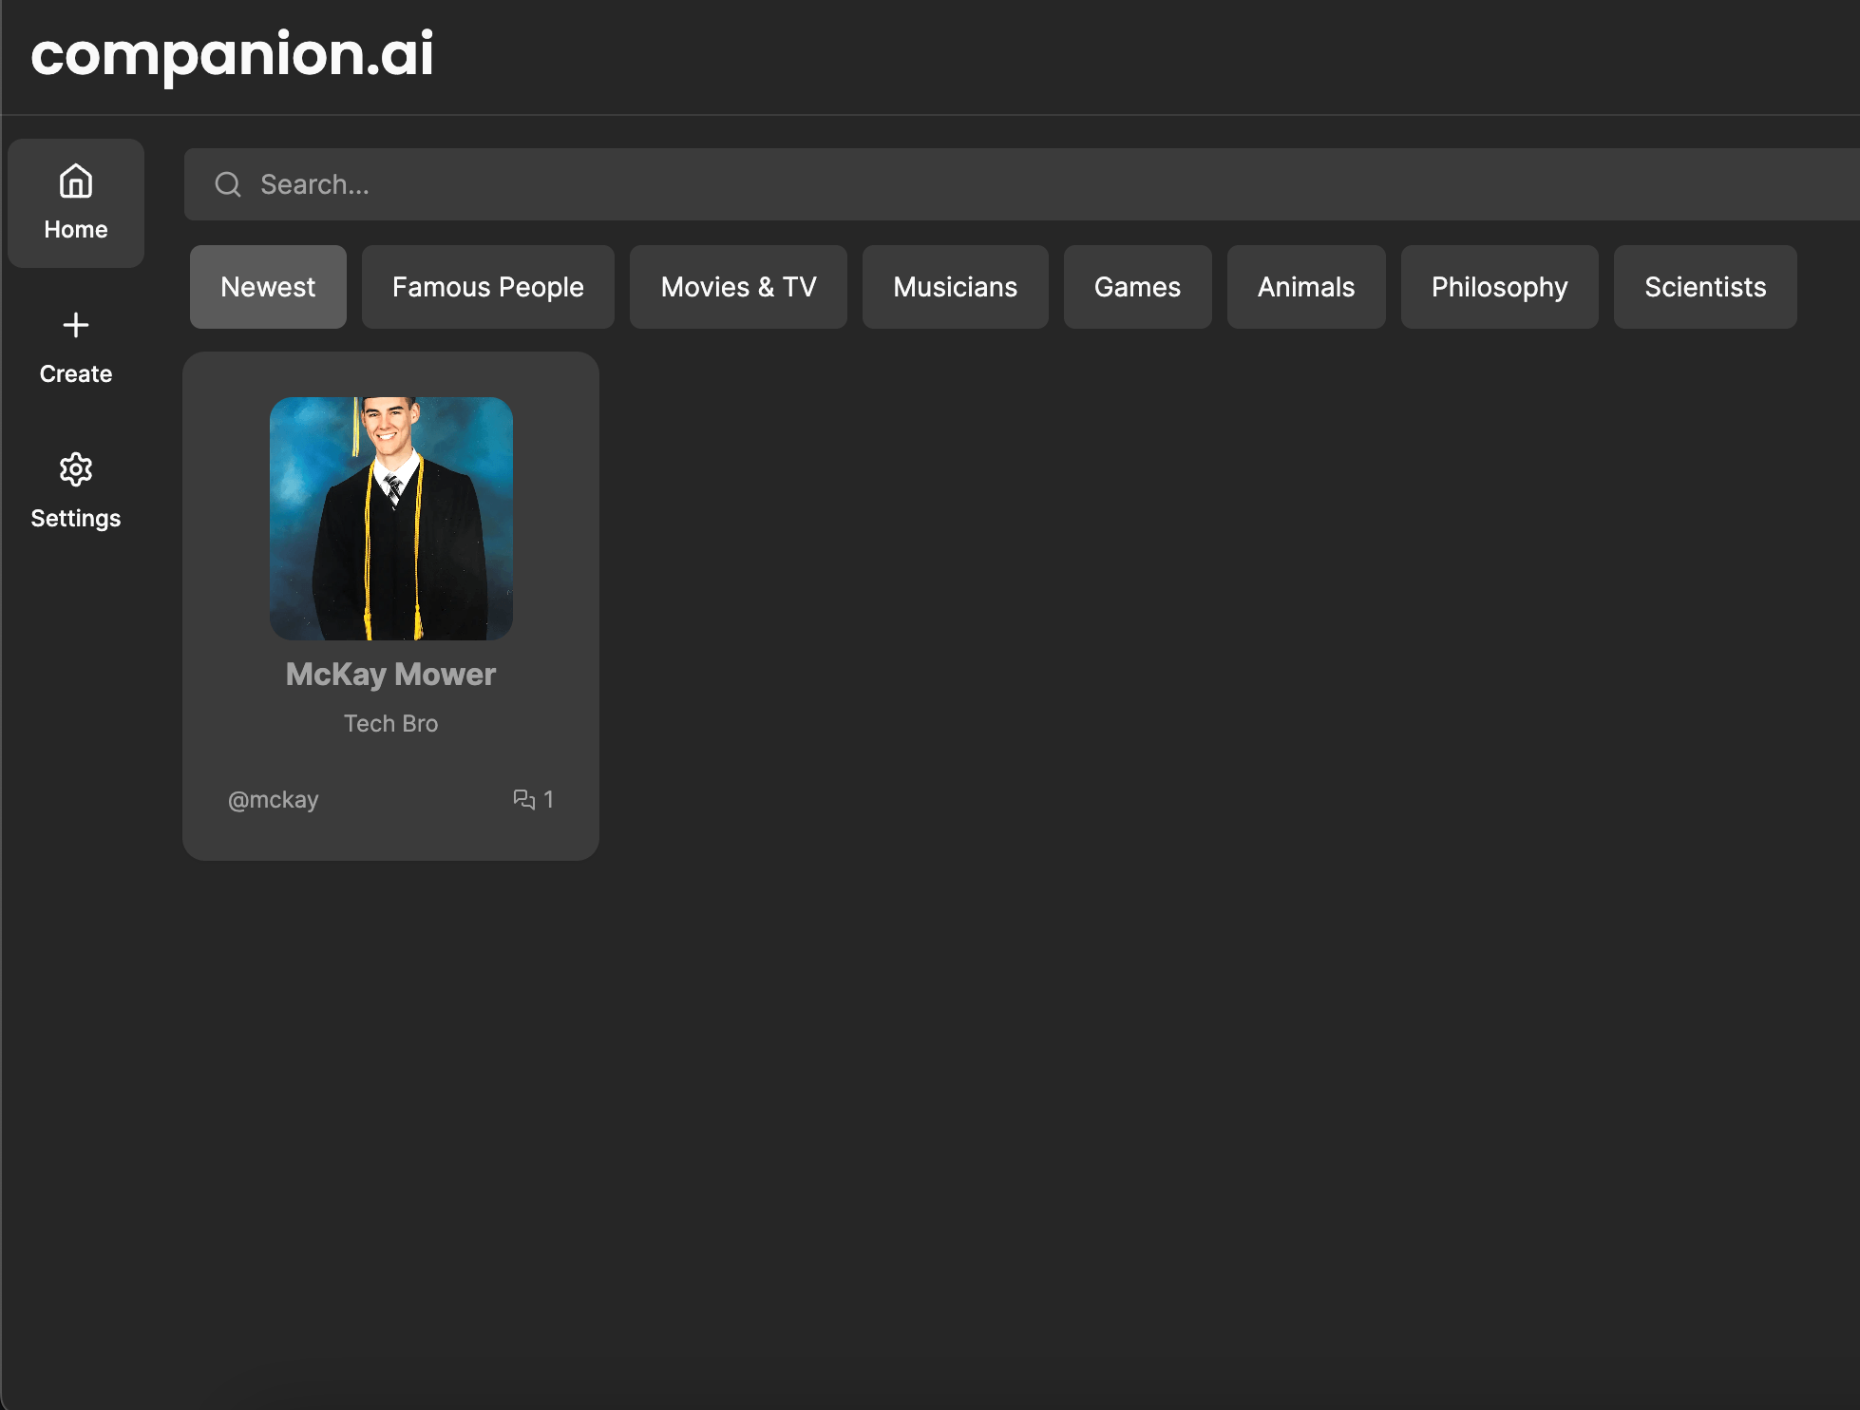Viewport: 1860px width, 1410px height.
Task: Click the search magnifier icon
Action: [x=228, y=184]
